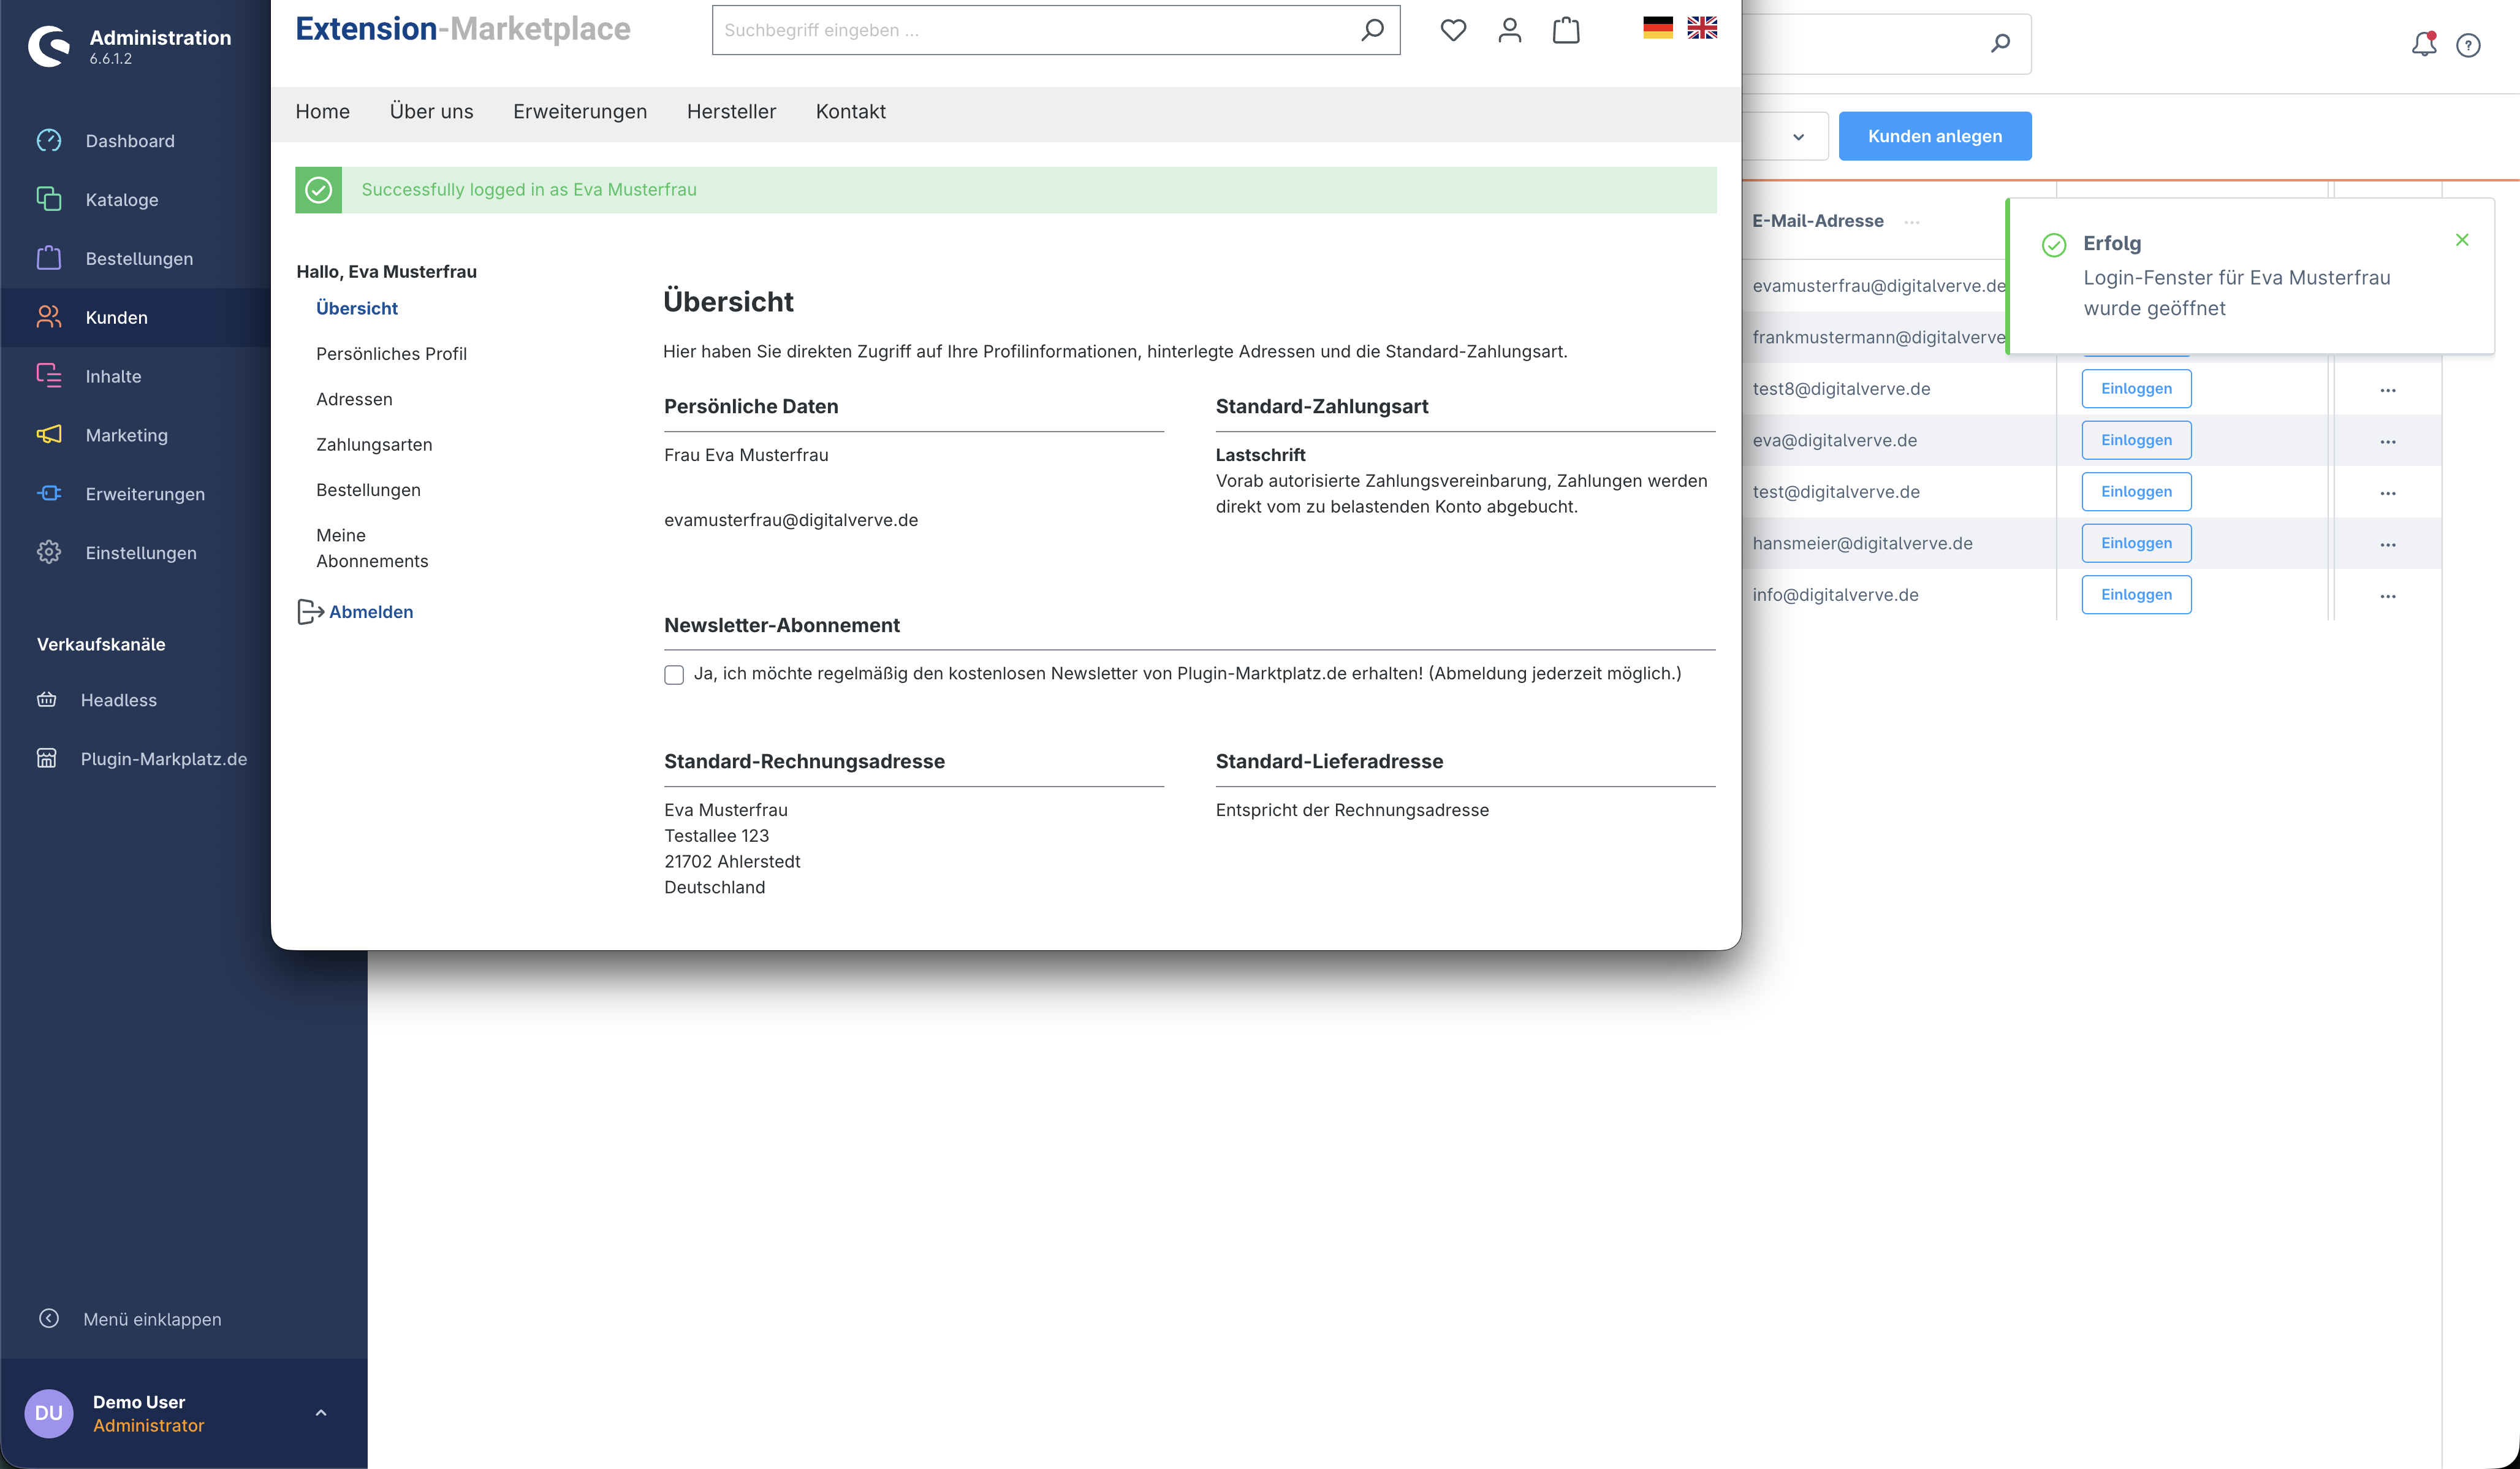This screenshot has height=1469, width=2520.
Task: Enable the newsletter subscription checkbox
Action: [674, 674]
